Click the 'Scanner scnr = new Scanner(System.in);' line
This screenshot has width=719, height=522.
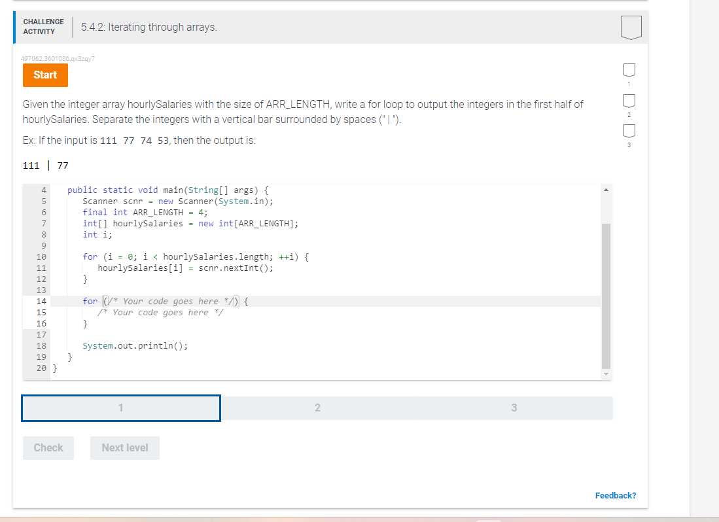pos(178,201)
